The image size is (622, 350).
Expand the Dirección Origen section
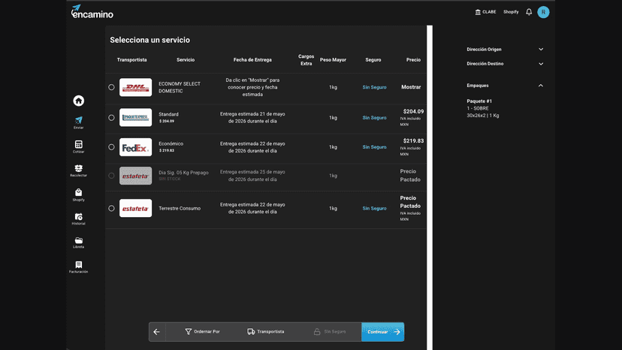(505, 50)
